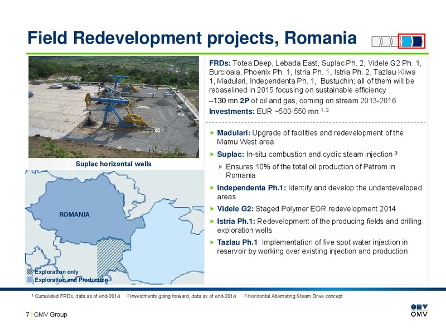Click the OMV logo in the corner
Viewport: 446px width, 335px height.
419,310
